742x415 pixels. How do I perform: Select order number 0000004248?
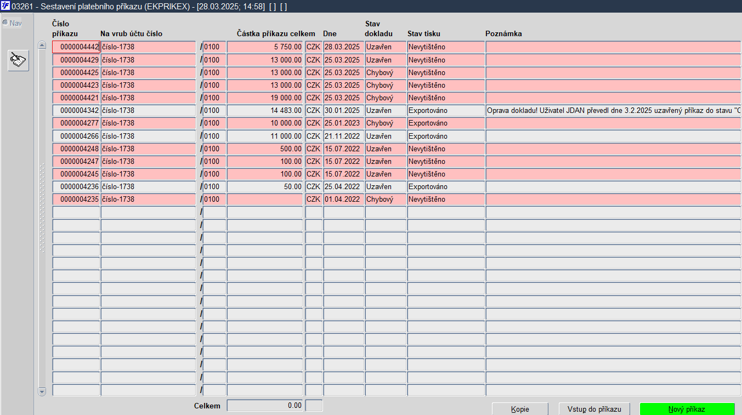click(x=76, y=149)
